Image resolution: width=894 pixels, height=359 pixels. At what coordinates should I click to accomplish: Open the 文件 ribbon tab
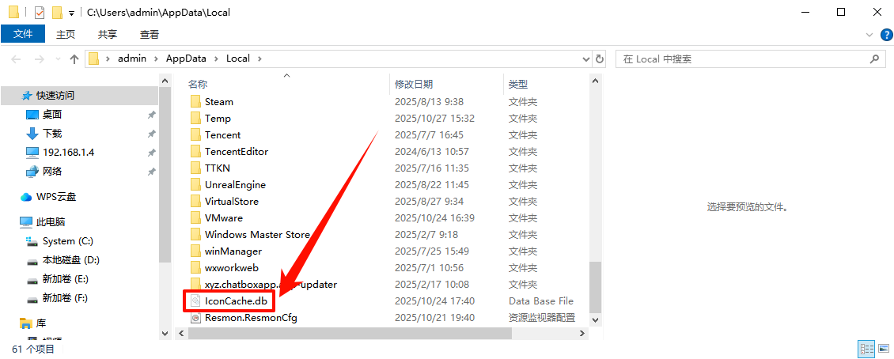click(x=23, y=34)
